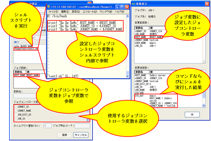
Task: Click the 変数名 header of the 変更前変数 table
Action: tap(142, 28)
